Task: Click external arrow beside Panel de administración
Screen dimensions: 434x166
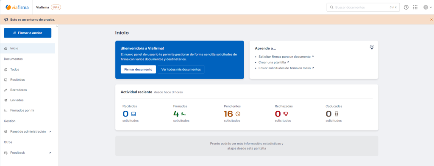Action: pos(50,132)
